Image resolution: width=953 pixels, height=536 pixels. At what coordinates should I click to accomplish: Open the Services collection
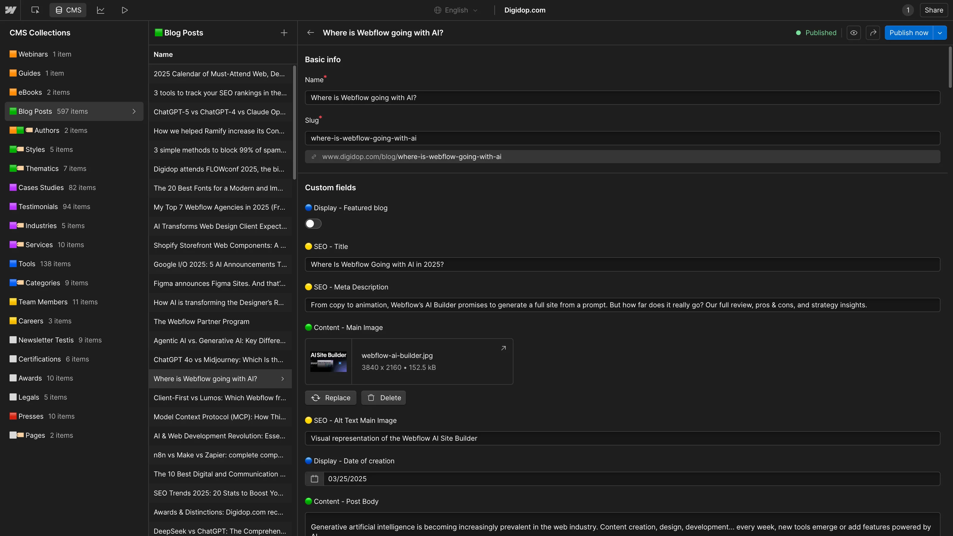(74, 244)
